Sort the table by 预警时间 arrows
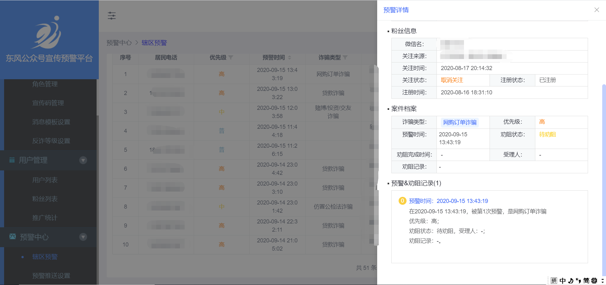 pyautogui.click(x=289, y=57)
